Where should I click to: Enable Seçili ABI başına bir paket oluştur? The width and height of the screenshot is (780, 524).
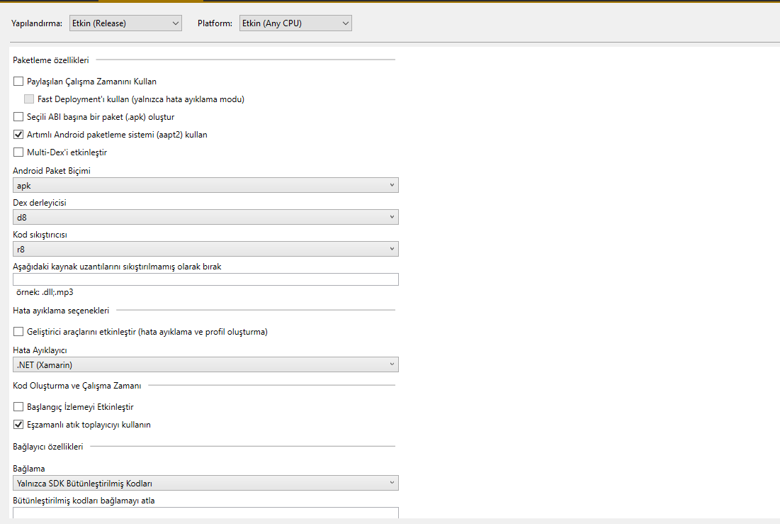click(x=18, y=116)
